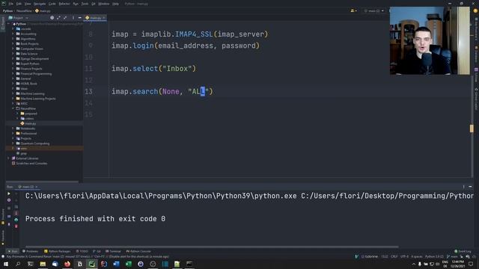Switch to PyCharm in the taskbar
Viewport: 479px width, 269px height.
tap(91, 264)
